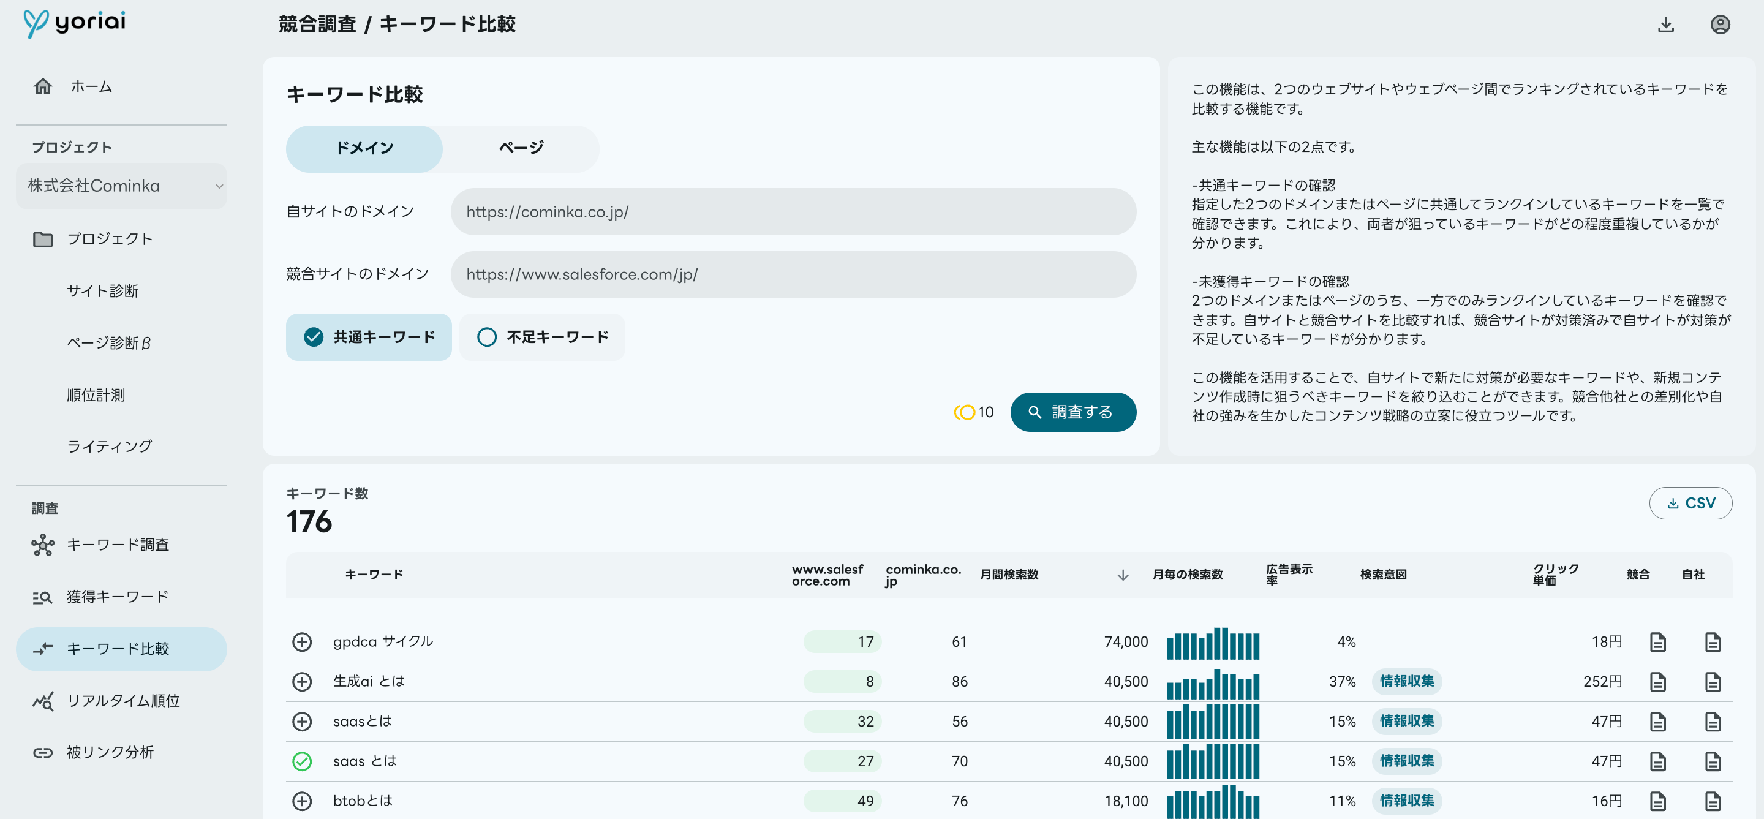Click the リアルタイム順位 chart icon
This screenshot has height=819, width=1764.
tap(43, 701)
